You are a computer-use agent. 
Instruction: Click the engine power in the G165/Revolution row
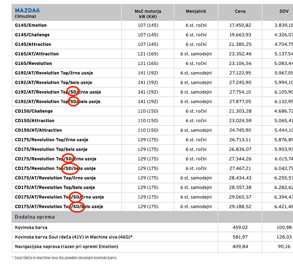click(148, 64)
